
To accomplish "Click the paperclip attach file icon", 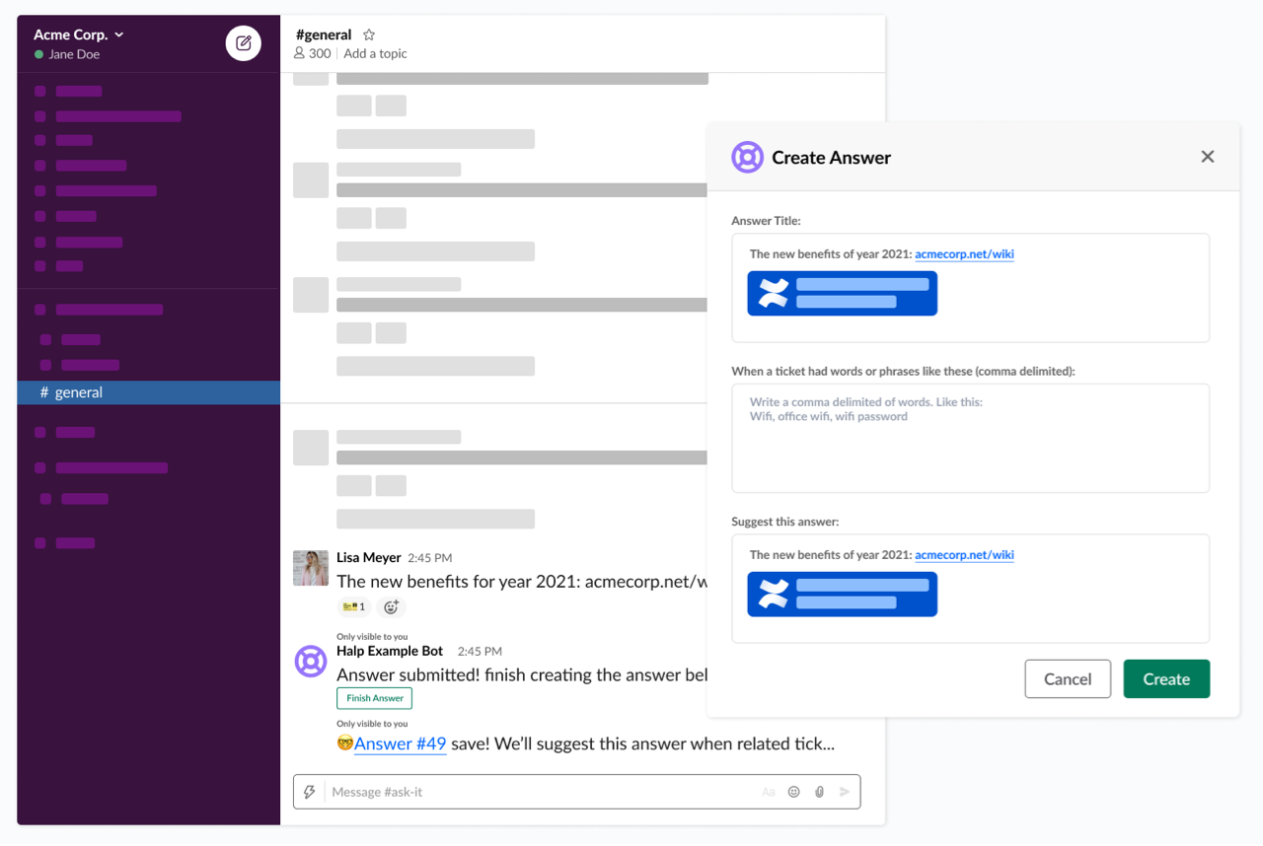I will (819, 792).
